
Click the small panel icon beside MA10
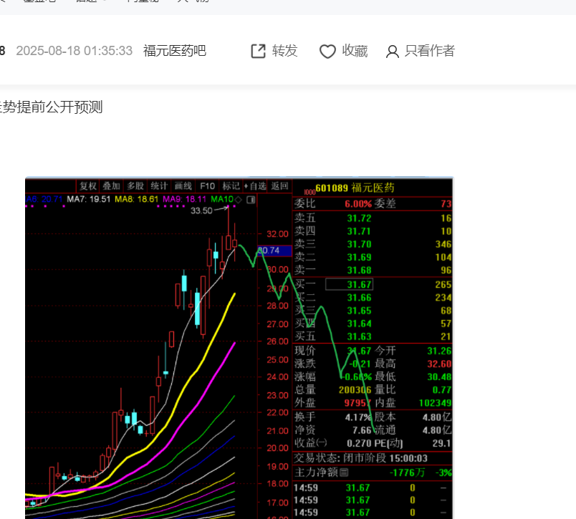click(251, 200)
